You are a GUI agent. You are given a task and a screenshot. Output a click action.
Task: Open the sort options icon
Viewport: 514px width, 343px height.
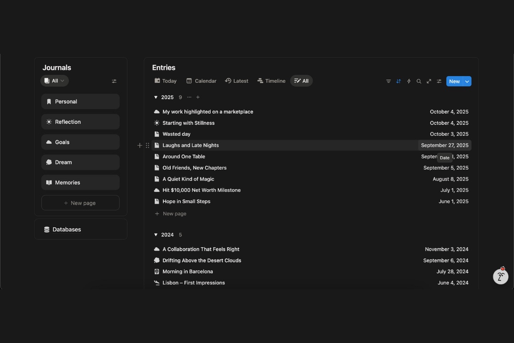point(398,81)
